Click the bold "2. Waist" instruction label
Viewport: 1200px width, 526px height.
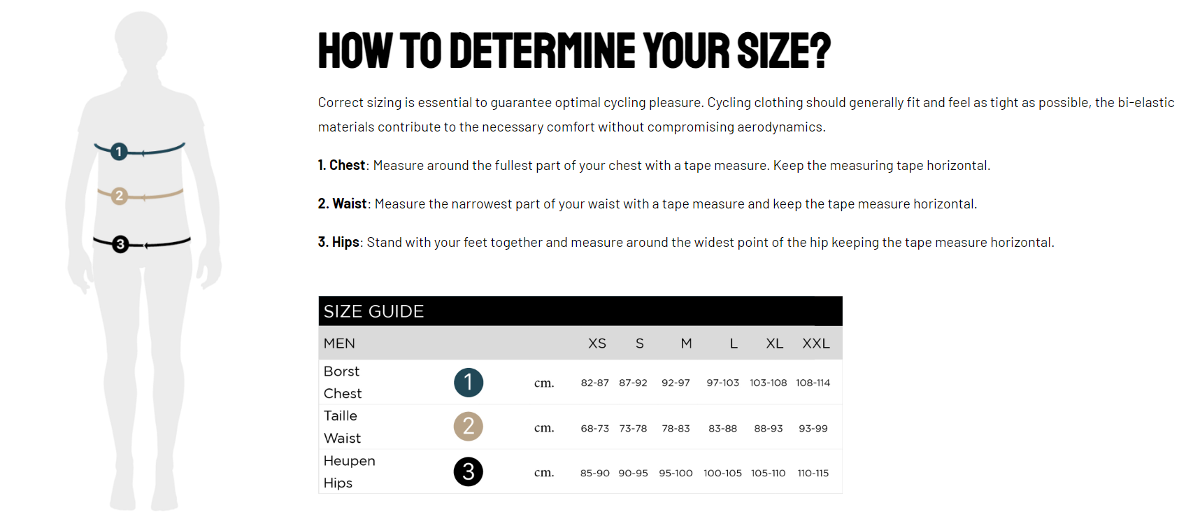point(342,204)
